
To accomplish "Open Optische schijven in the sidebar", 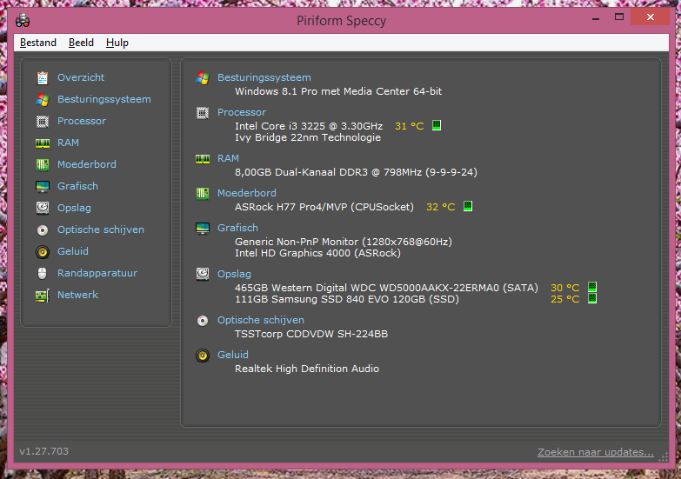I will 101,230.
